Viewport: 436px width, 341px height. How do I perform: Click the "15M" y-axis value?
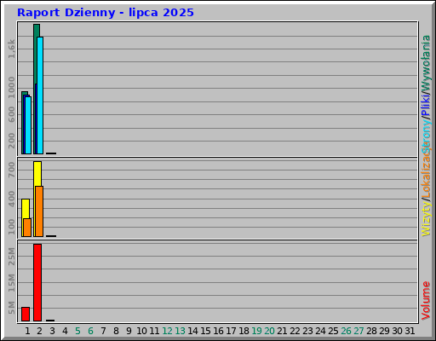(11, 283)
